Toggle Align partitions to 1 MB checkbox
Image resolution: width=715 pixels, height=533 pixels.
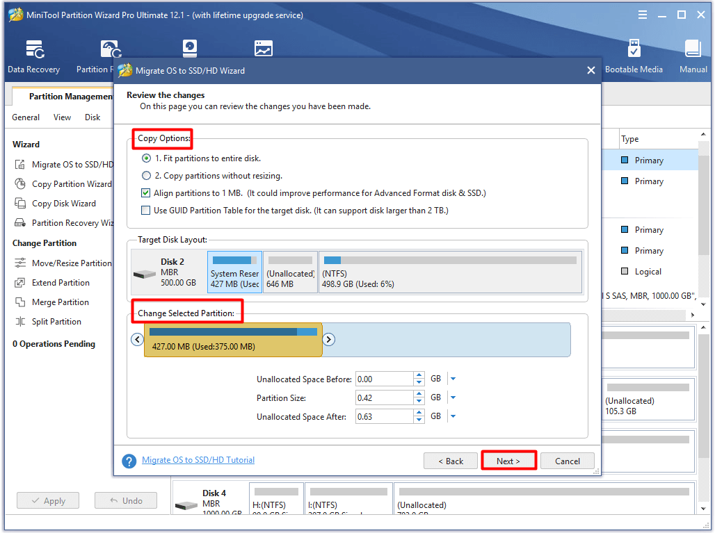[146, 192]
